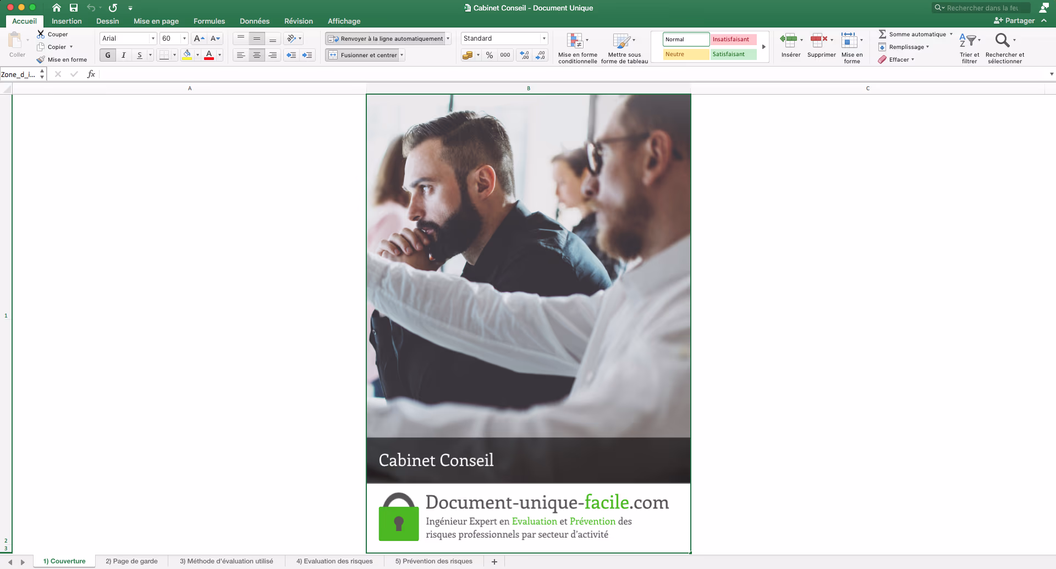Toggle italic formatting
This screenshot has height=569, width=1056.
coord(124,55)
